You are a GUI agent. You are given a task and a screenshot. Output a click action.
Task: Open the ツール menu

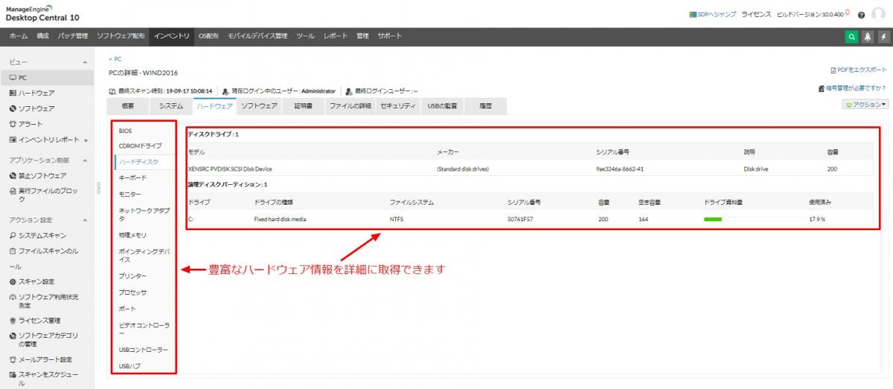(305, 36)
